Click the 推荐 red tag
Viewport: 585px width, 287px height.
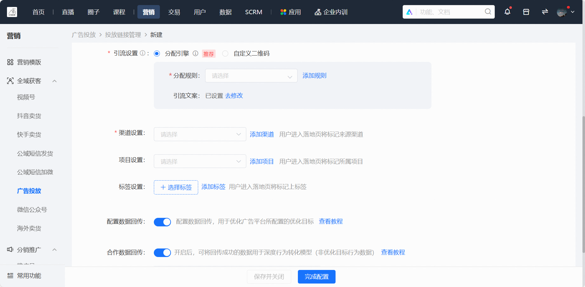coord(209,54)
